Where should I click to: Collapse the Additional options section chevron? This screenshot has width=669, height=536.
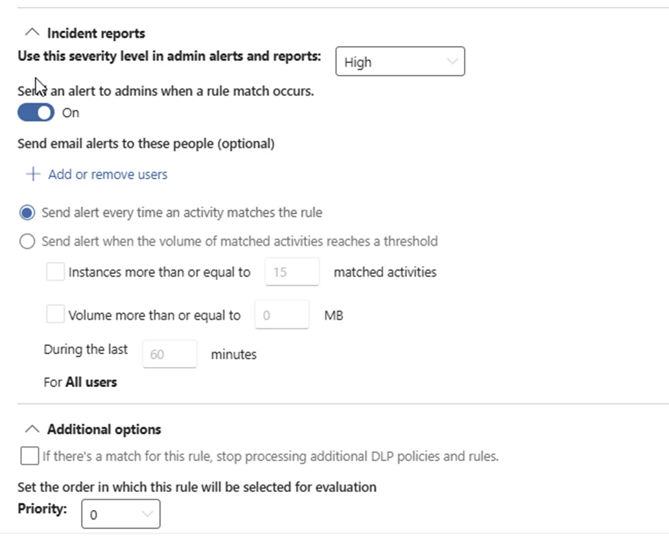pyautogui.click(x=32, y=429)
